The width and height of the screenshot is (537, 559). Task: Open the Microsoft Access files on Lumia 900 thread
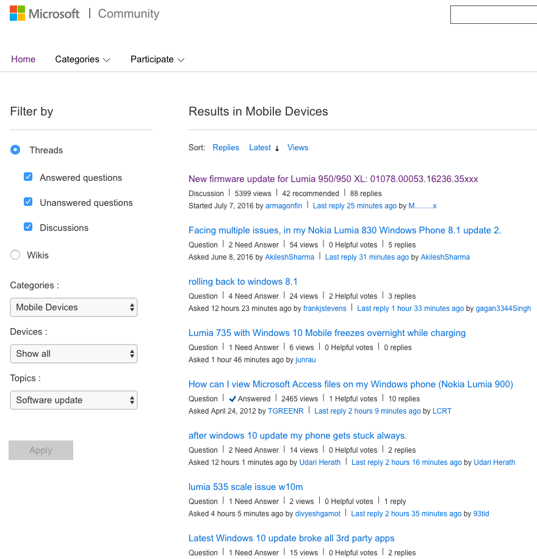click(351, 384)
